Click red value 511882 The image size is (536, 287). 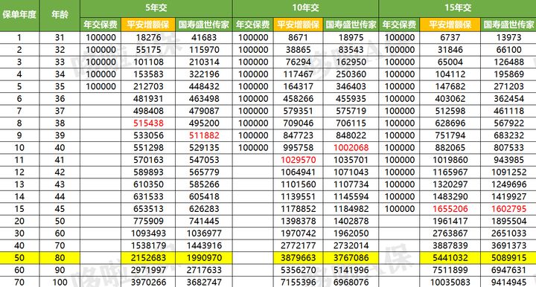204,135
